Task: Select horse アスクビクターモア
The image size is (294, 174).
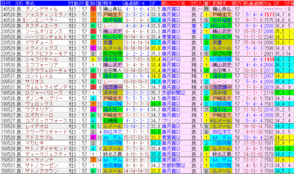Action: pyautogui.click(x=46, y=54)
